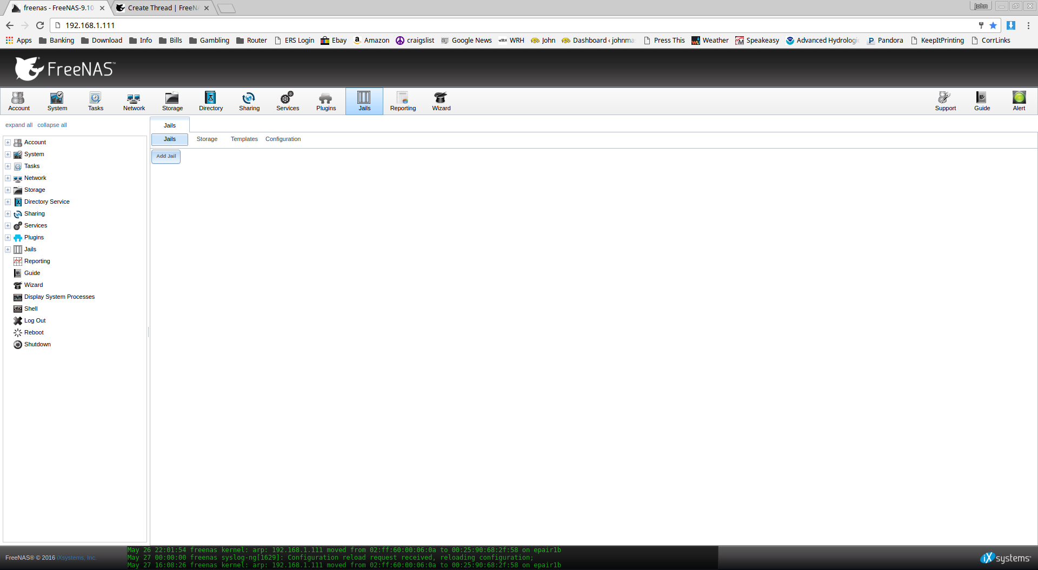The width and height of the screenshot is (1038, 570).
Task: Expand the System tree node
Action: pyautogui.click(x=8, y=155)
